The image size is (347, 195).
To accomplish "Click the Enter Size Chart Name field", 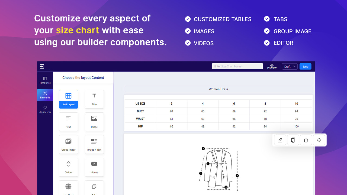I will pyautogui.click(x=237, y=66).
